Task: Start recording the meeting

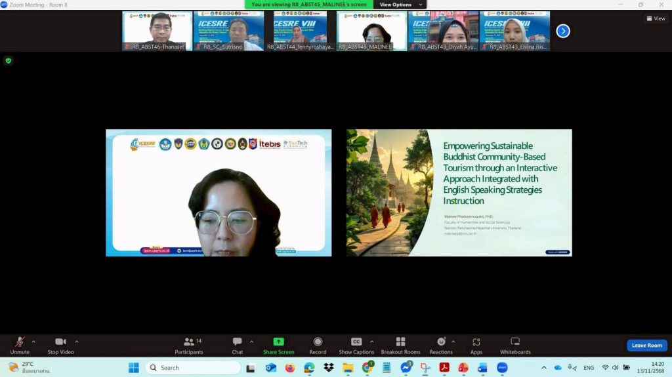Action: point(318,345)
